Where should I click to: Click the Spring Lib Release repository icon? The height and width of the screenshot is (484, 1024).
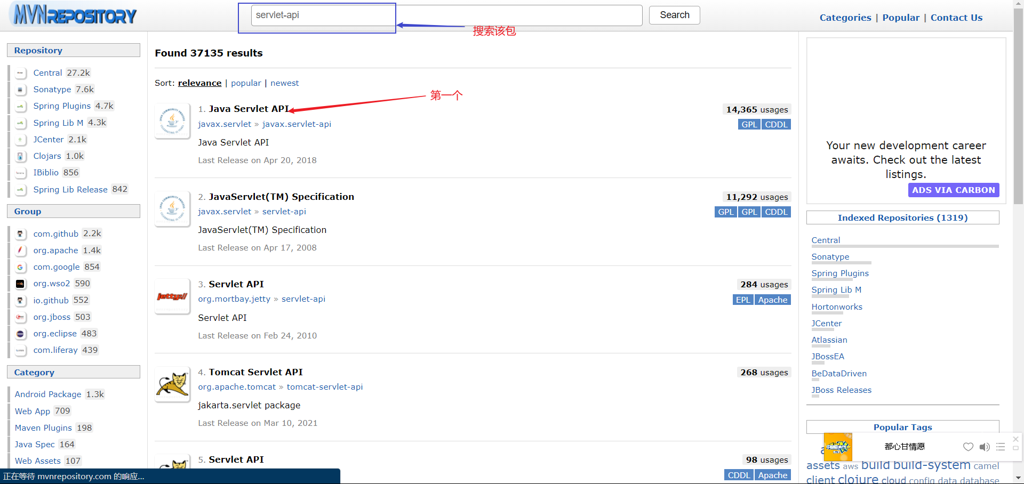coord(21,190)
